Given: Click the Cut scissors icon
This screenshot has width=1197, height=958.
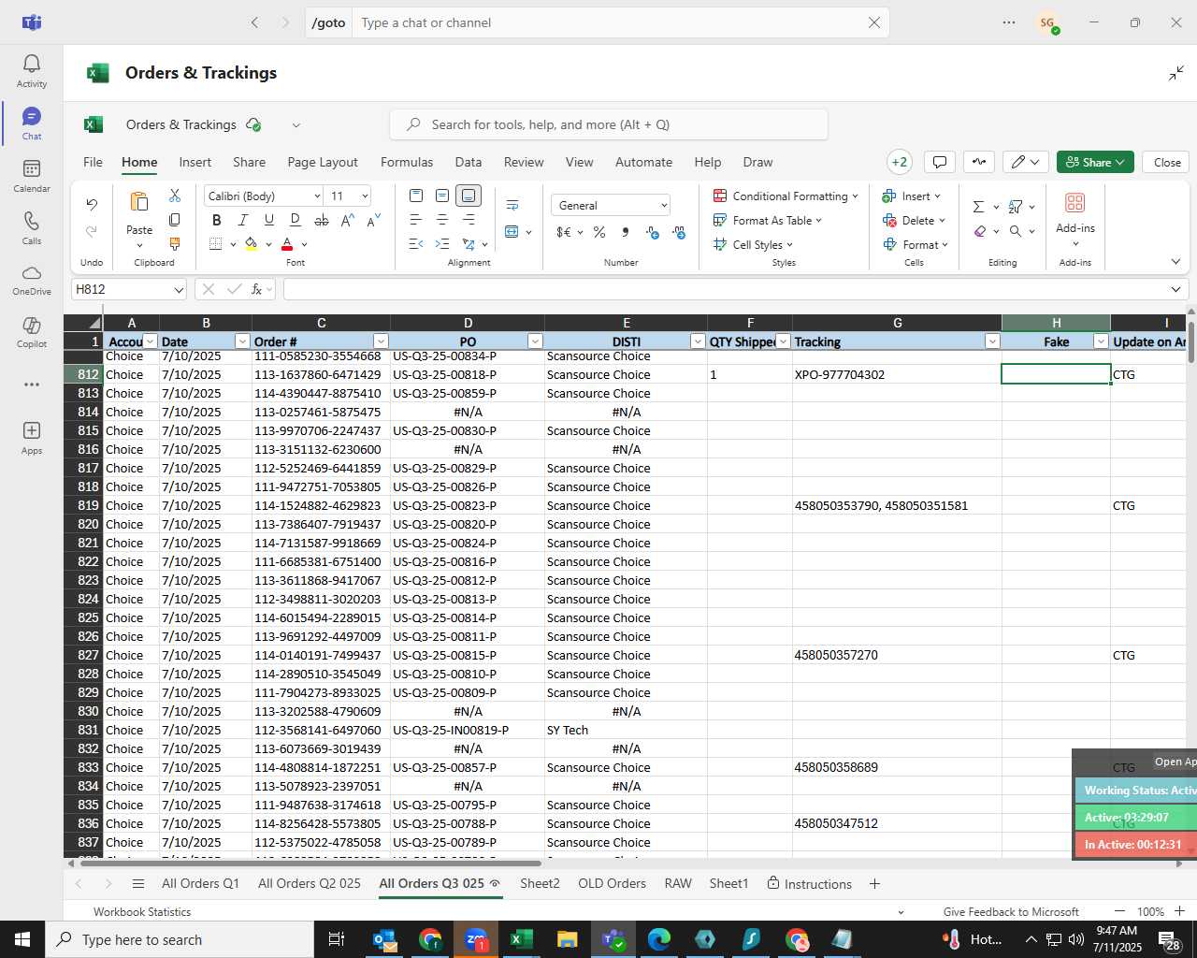Looking at the screenshot, I should (x=175, y=196).
